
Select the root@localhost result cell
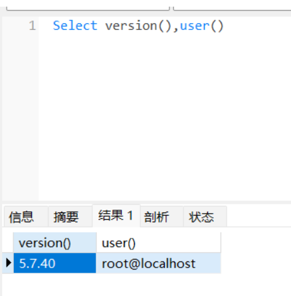tap(159, 263)
